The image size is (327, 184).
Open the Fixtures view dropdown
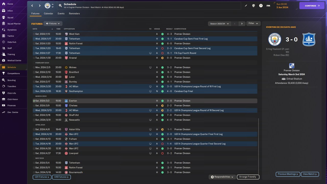tap(53, 24)
